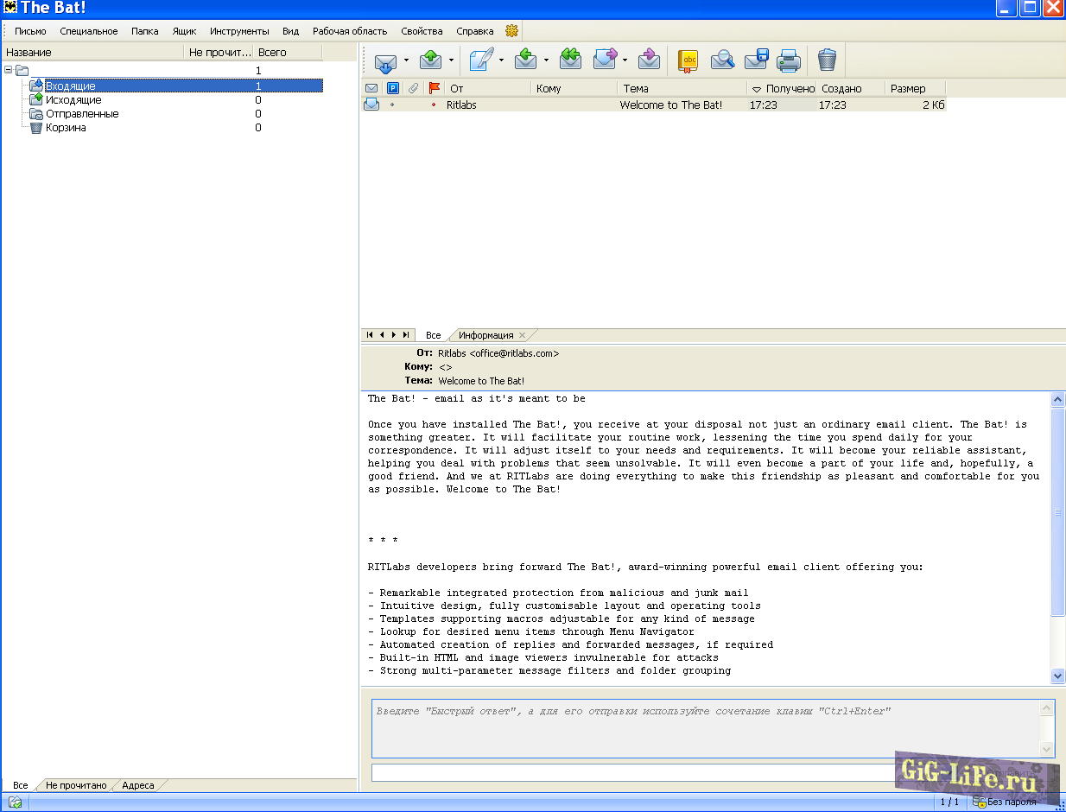This screenshot has width=1066, height=812.
Task: Open the dropdown arrow beside the Forward icon
Action: tap(625, 60)
